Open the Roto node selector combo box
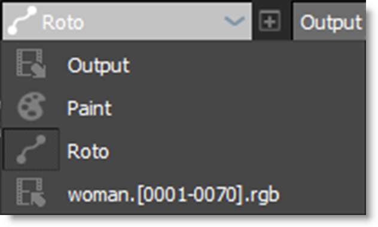Viewport: 378px width, 227px height. (x=127, y=21)
